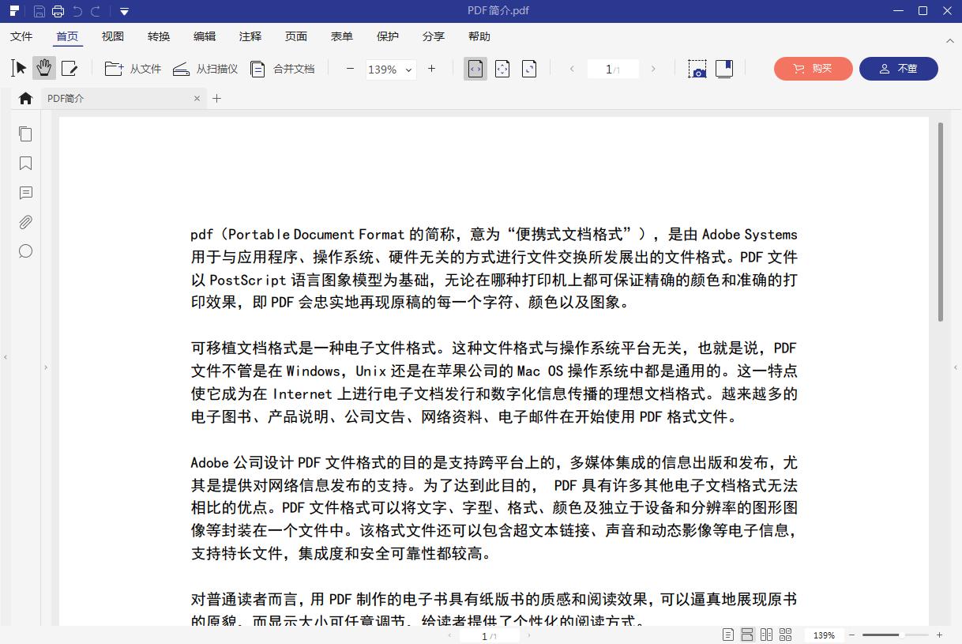The height and width of the screenshot is (644, 962).
Task: Select the Hand tool
Action: tap(44, 68)
